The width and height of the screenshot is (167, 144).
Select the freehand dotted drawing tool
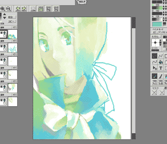point(154,56)
